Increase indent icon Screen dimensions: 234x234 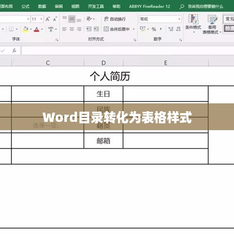pyautogui.click(x=96, y=29)
